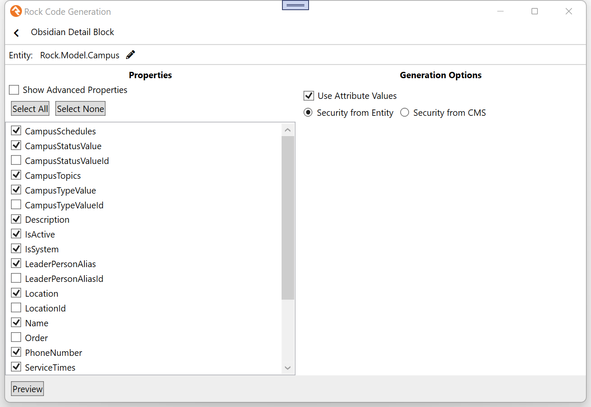Viewport: 591px width, 407px height.
Task: Click the Rock.Model.Campus entity name
Action: click(80, 55)
